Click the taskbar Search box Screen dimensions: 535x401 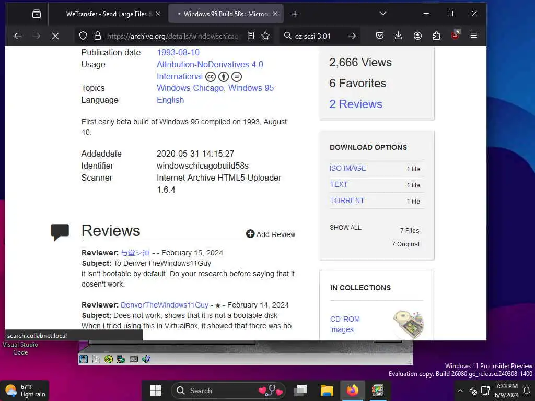(x=228, y=391)
